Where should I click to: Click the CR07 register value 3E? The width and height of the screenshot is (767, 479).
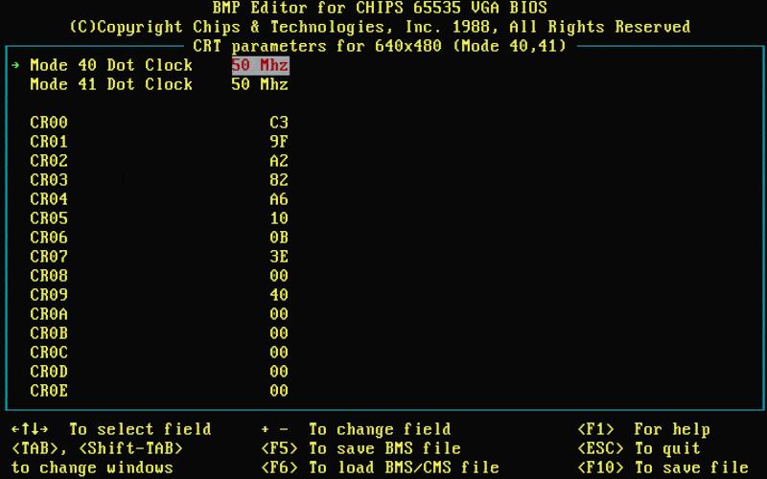point(279,257)
